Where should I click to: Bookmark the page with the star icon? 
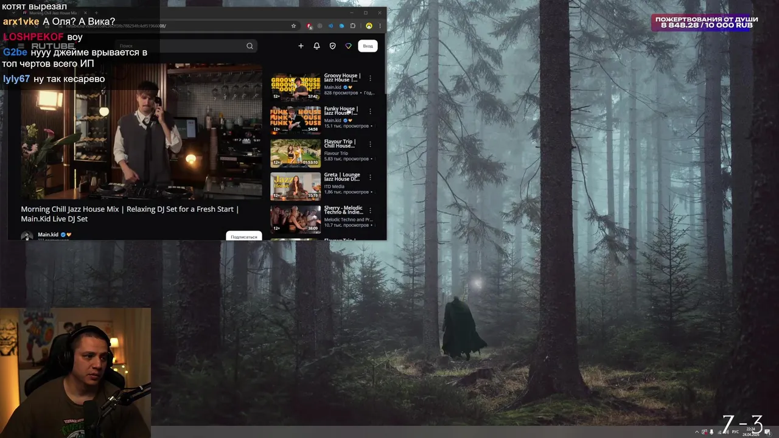pyautogui.click(x=293, y=26)
